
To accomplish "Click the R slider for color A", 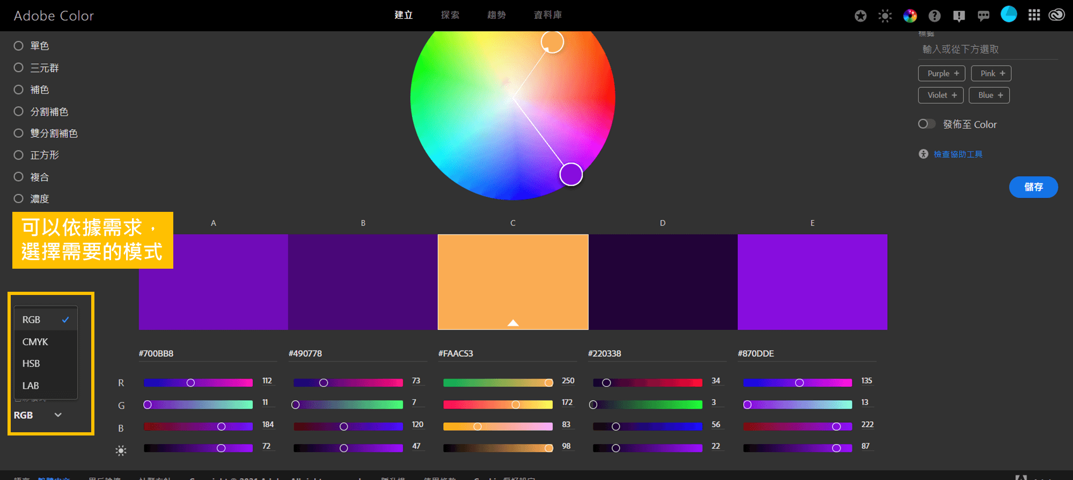I will click(198, 382).
